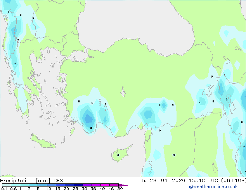The image size is (246, 190).
Task: Click the 5–10 mm legend color box
Action: point(42,185)
